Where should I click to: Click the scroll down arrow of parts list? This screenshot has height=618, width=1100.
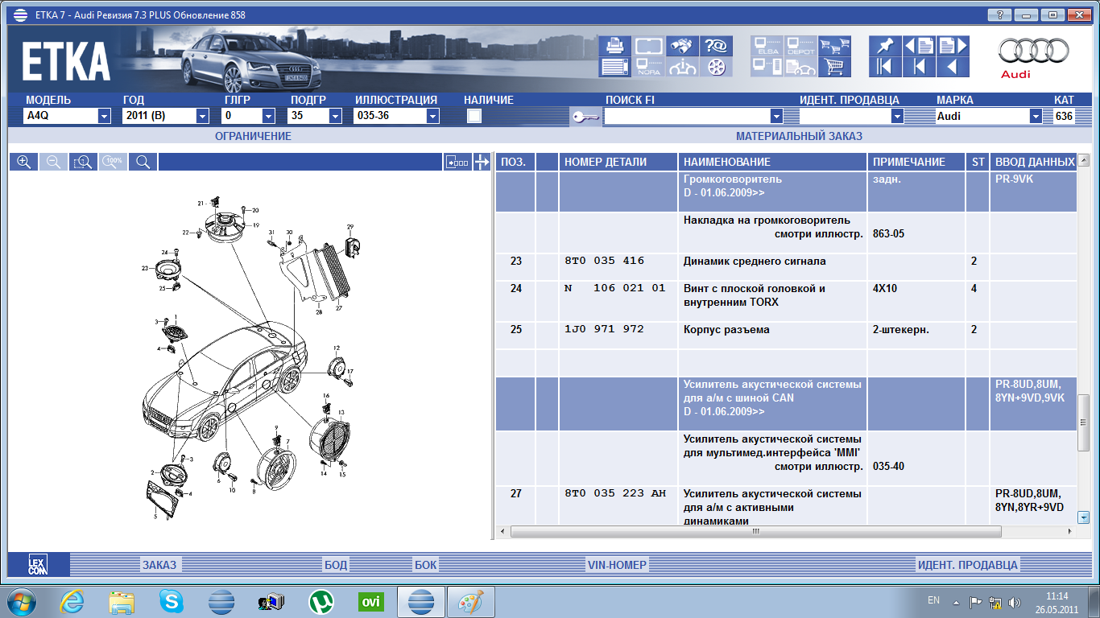1083,517
